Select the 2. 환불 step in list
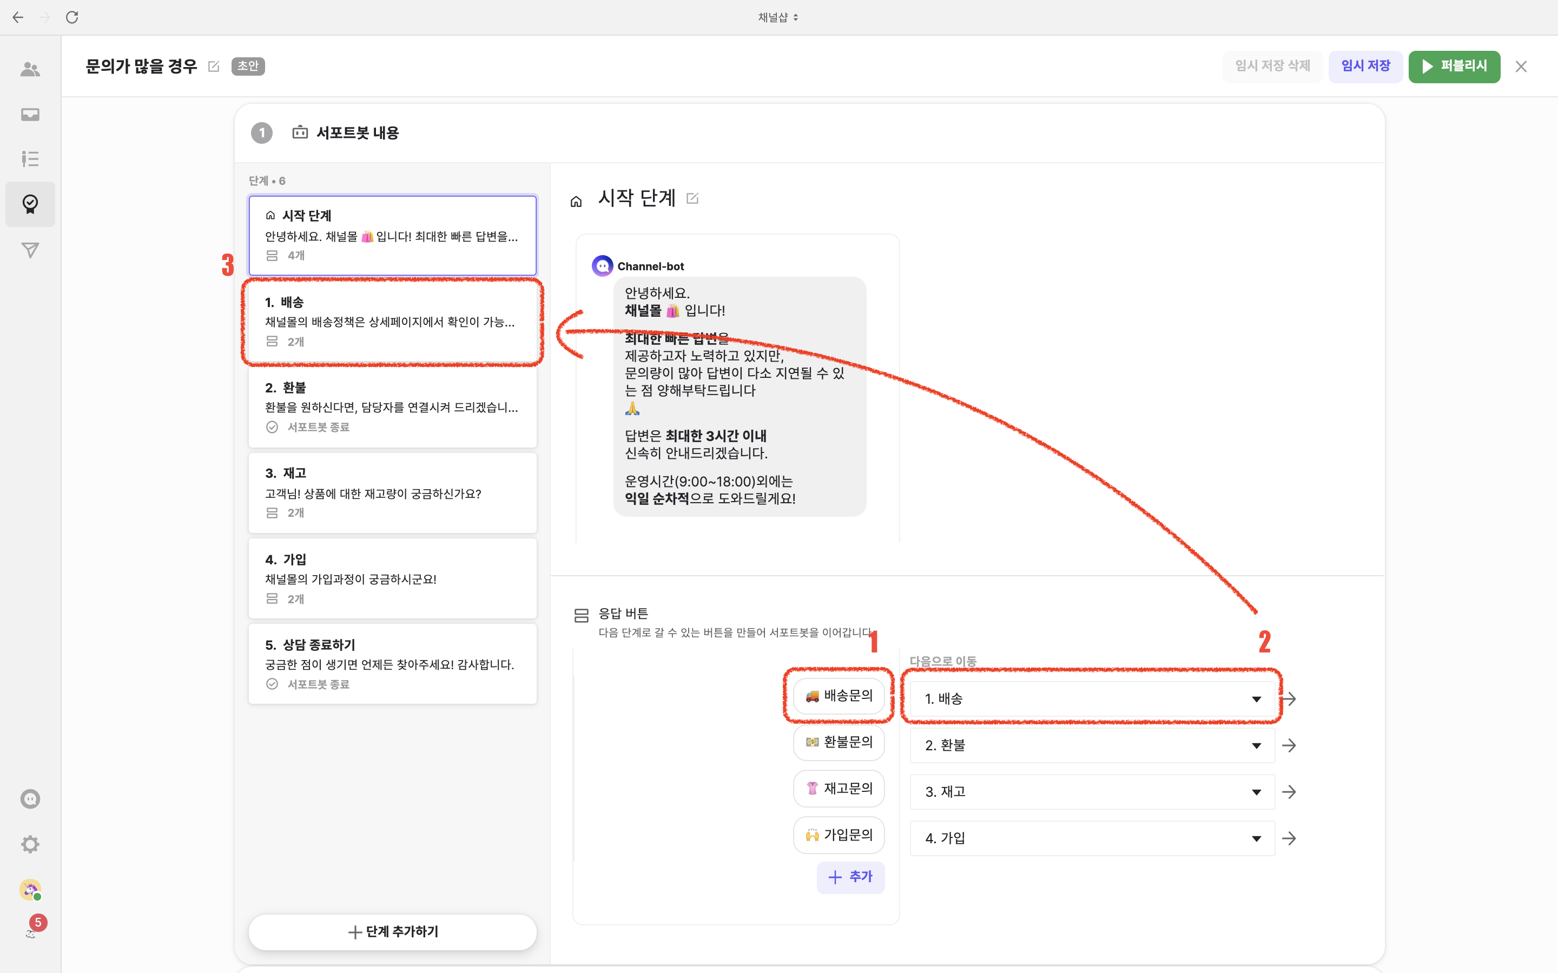The image size is (1558, 973). pos(392,406)
